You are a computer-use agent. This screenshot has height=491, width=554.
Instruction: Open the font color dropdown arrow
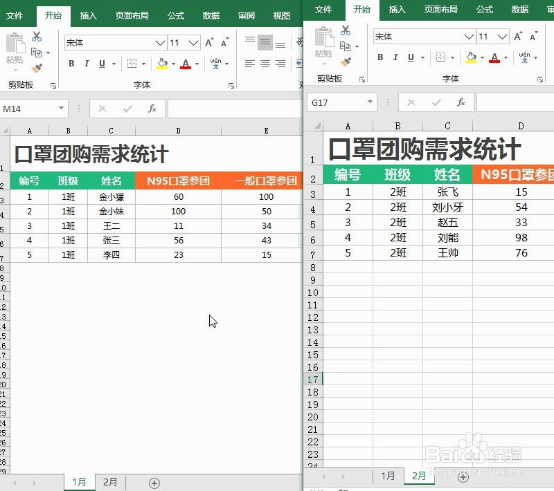(504, 58)
